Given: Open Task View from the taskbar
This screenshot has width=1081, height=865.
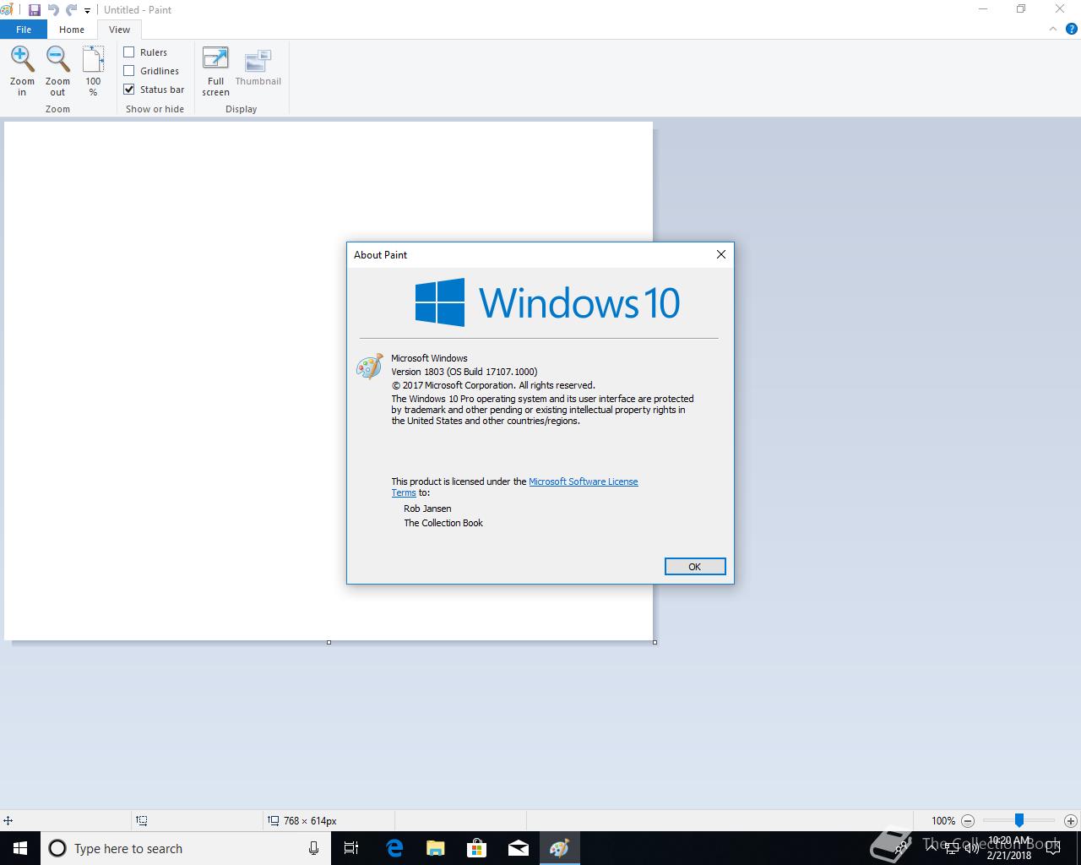Looking at the screenshot, I should pos(351,848).
